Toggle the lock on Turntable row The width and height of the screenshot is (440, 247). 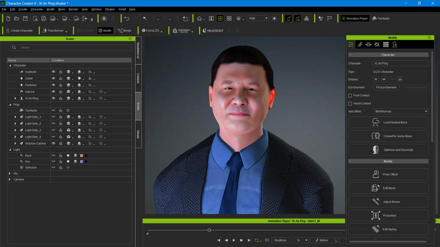click(x=60, y=110)
